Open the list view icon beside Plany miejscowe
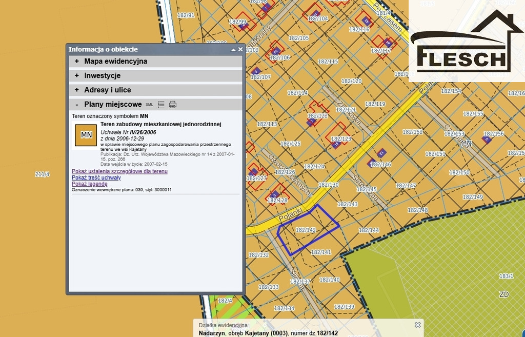The height and width of the screenshot is (337, 525). point(161,105)
